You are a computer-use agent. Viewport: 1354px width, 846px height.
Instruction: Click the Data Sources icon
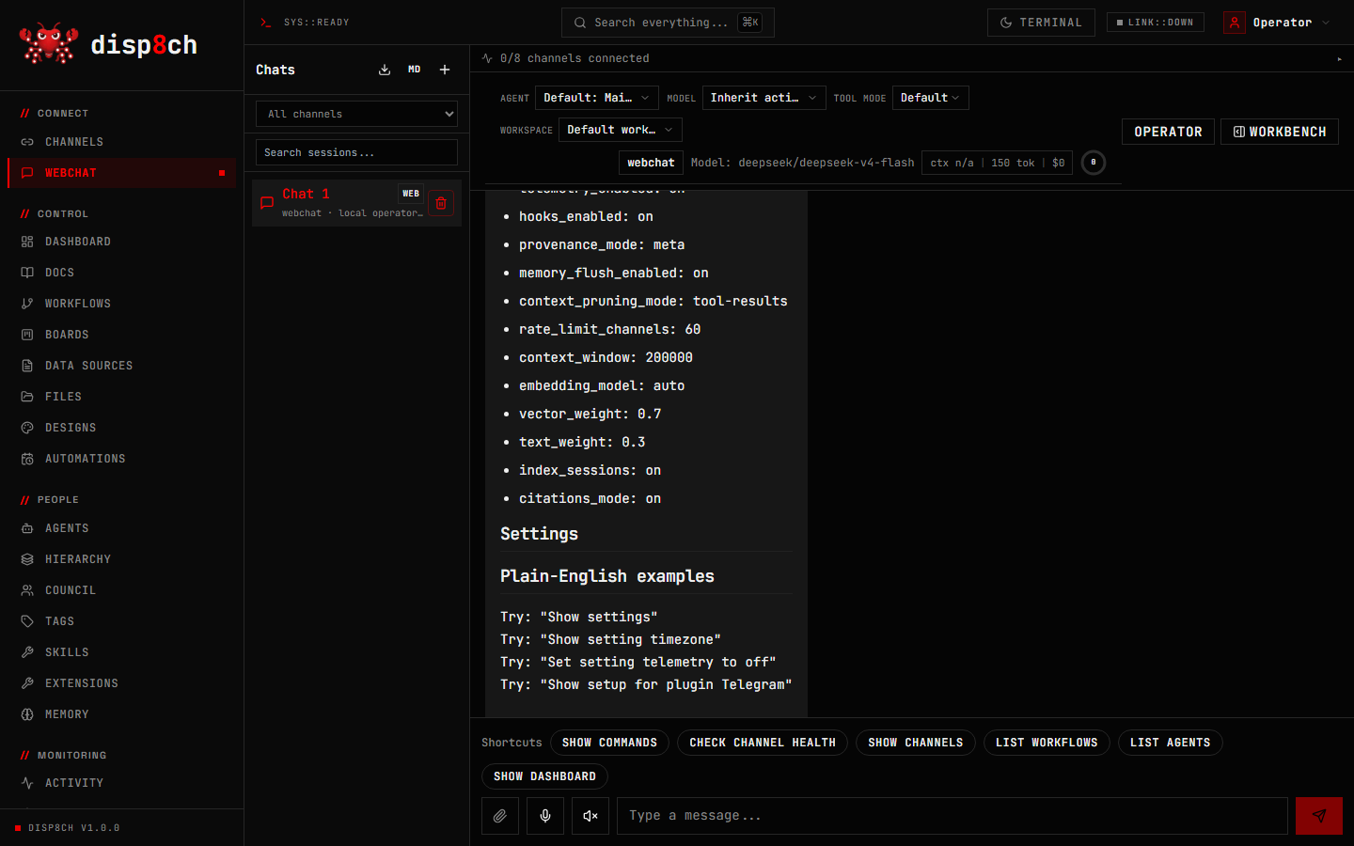click(27, 366)
